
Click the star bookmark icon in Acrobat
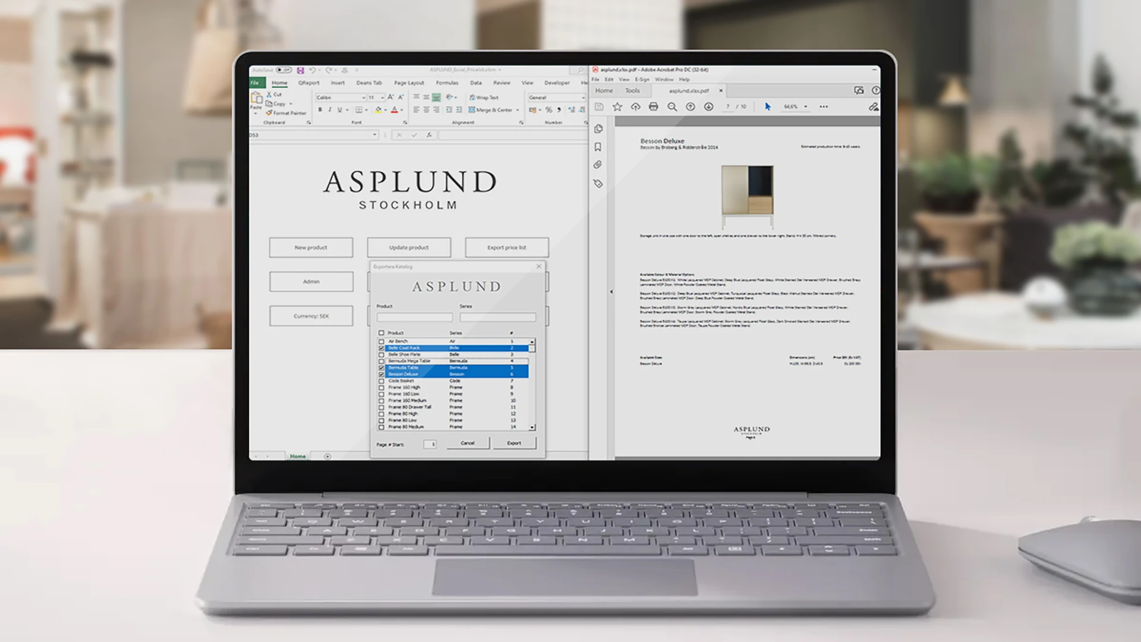[x=617, y=107]
